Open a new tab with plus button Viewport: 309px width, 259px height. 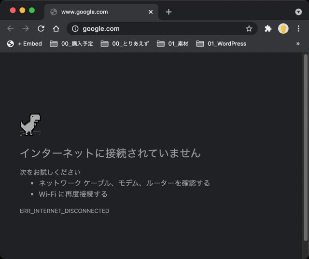point(169,12)
